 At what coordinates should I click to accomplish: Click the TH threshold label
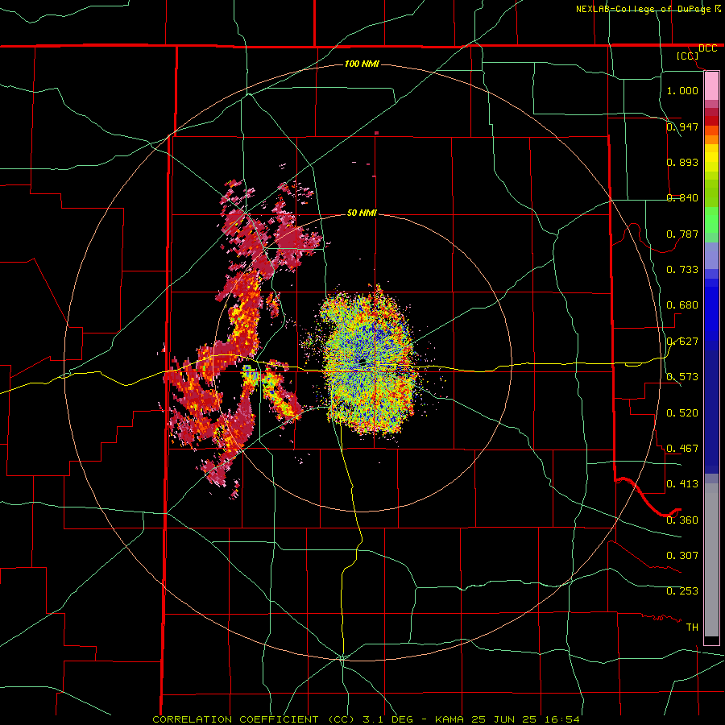click(692, 628)
